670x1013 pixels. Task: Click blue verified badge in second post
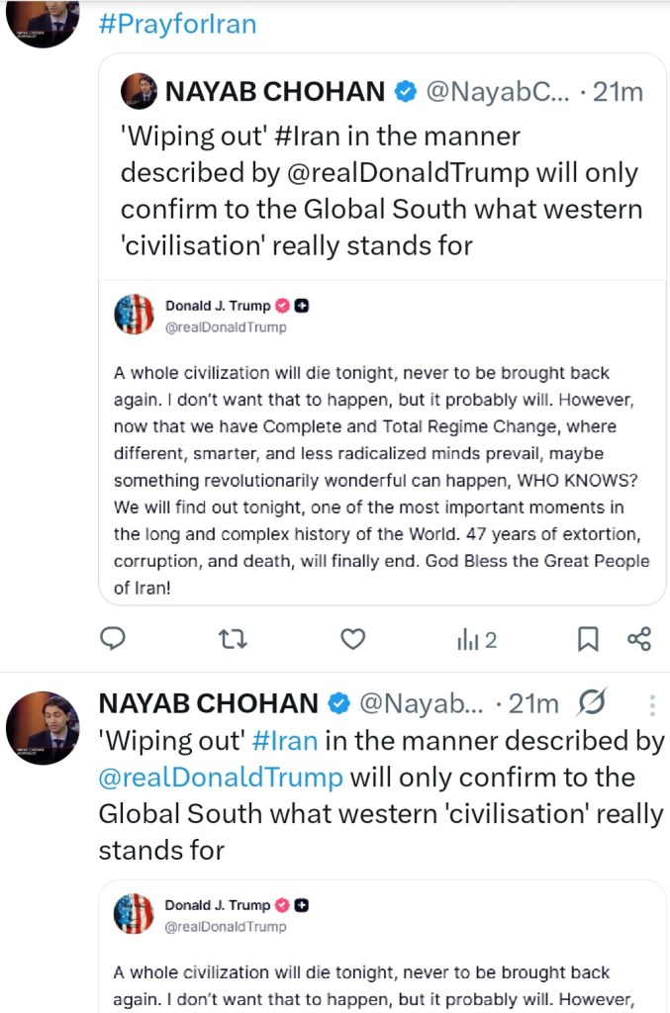pos(338,703)
